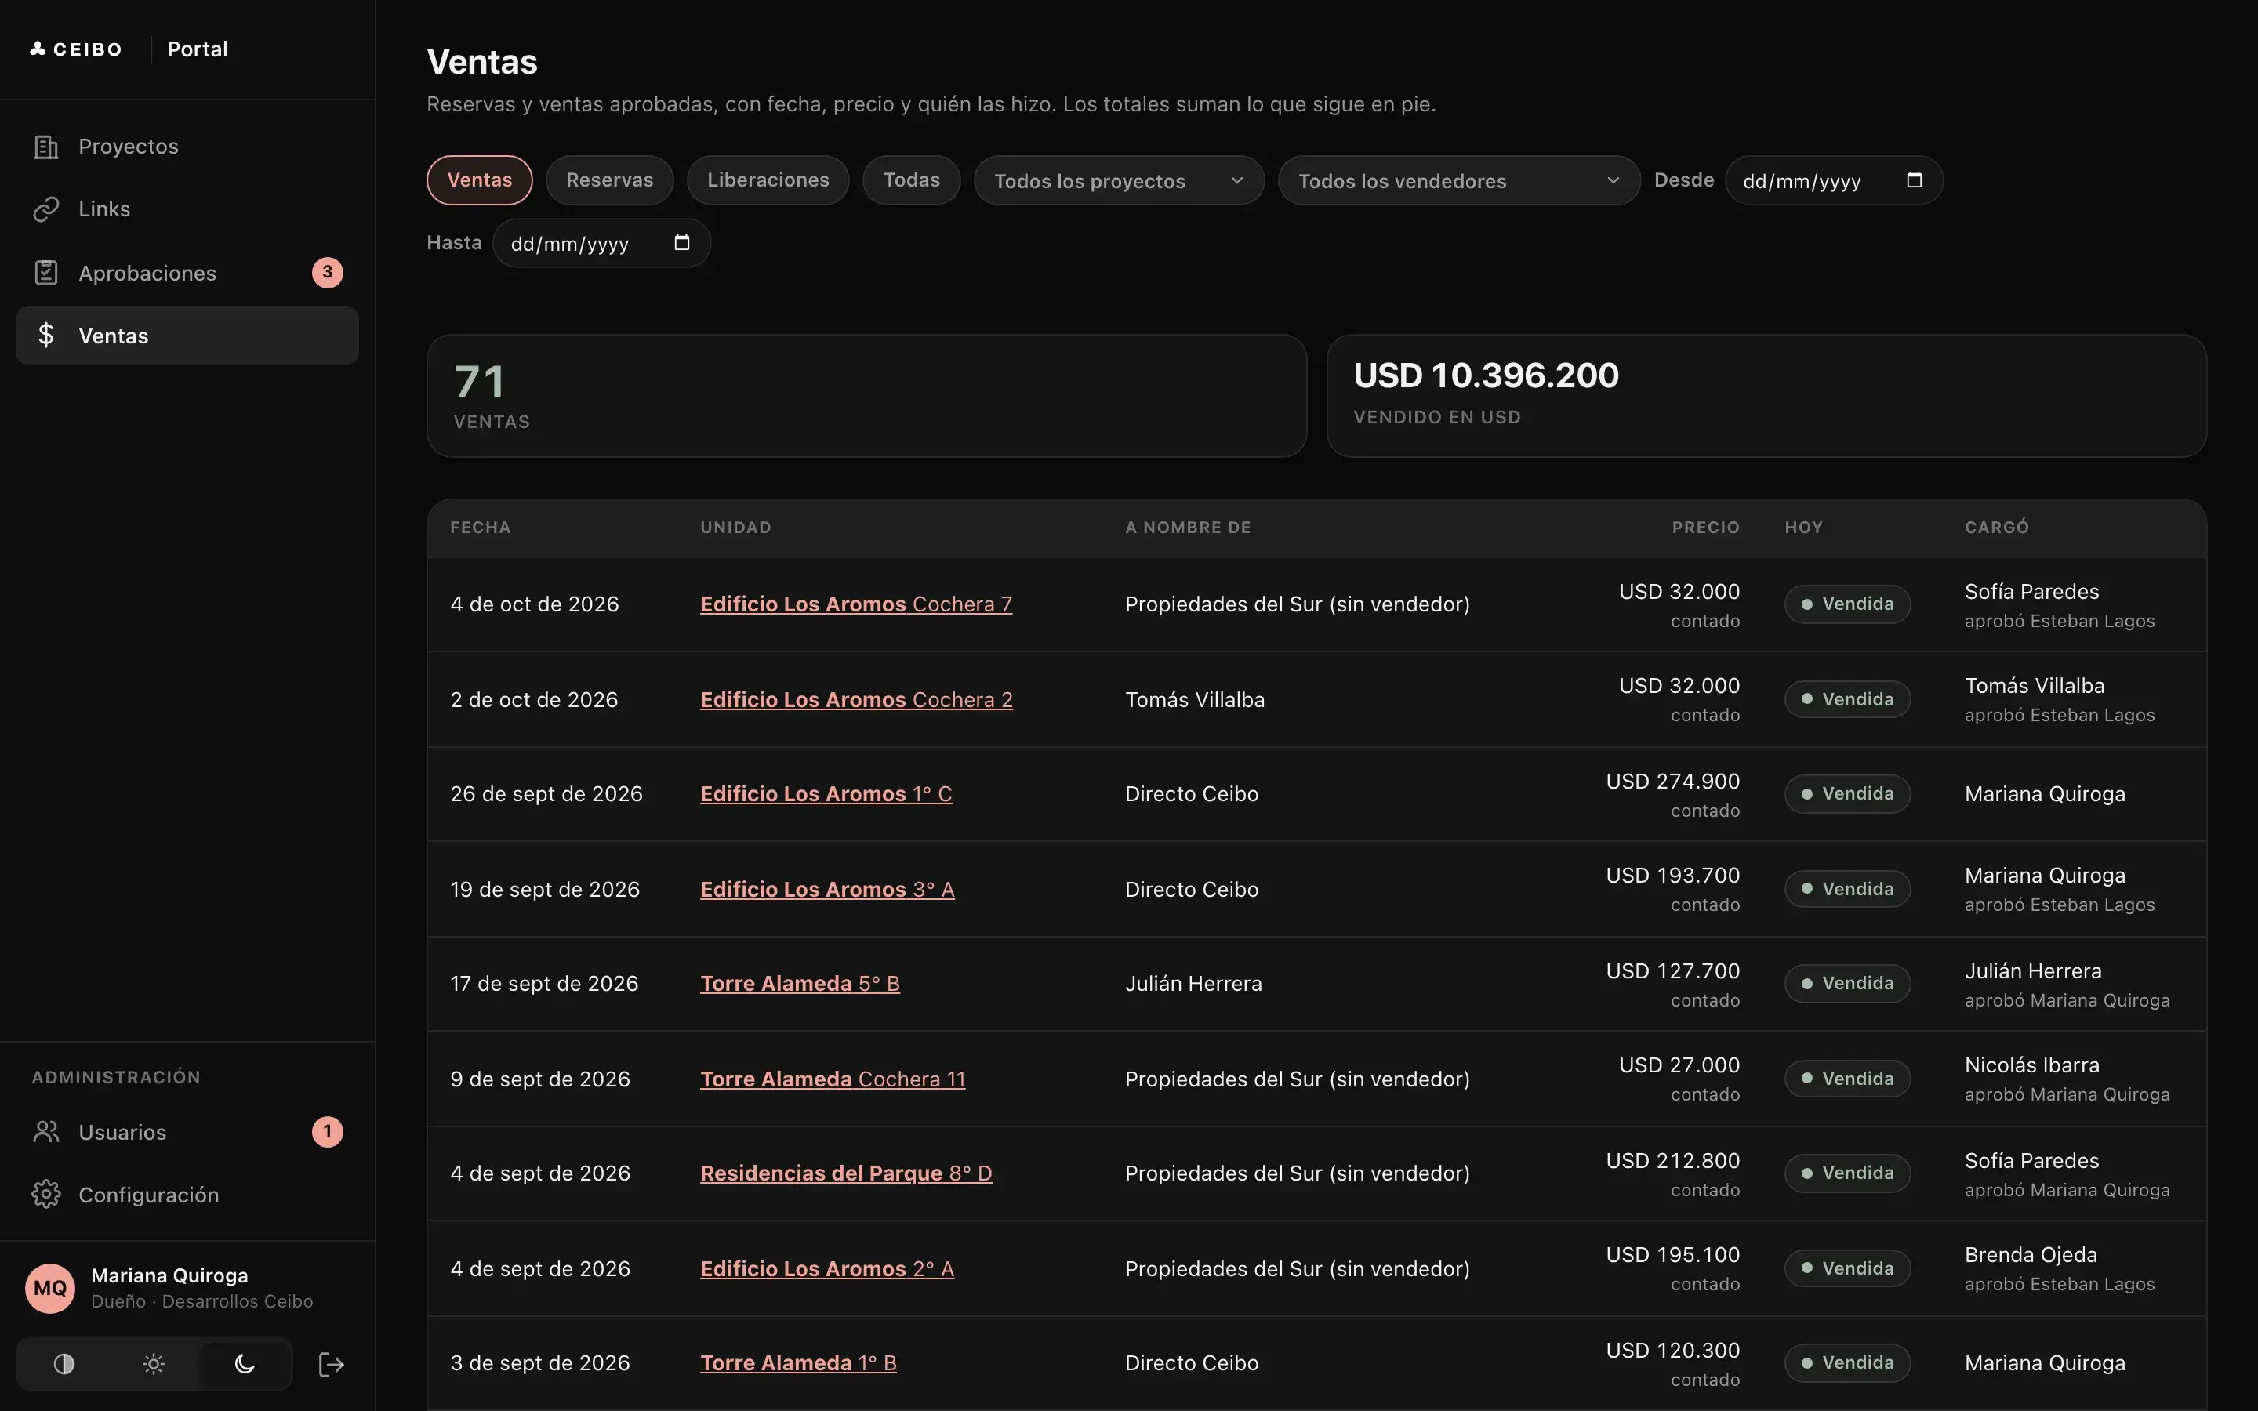Open the Desde date picker calendar icon
The height and width of the screenshot is (1411, 2258).
[x=1914, y=180]
